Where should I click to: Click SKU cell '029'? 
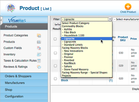point(121,66)
